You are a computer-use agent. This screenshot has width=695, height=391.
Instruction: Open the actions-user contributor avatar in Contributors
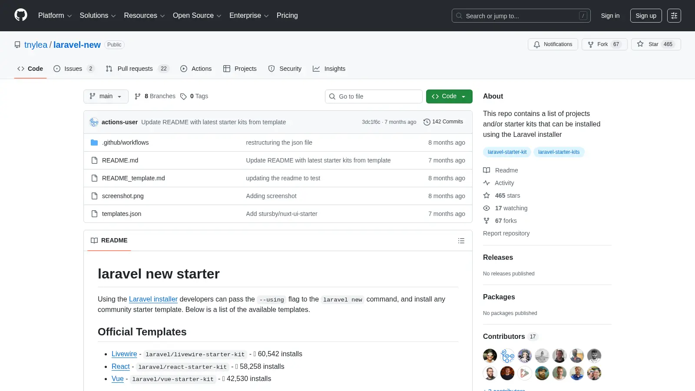click(x=507, y=356)
